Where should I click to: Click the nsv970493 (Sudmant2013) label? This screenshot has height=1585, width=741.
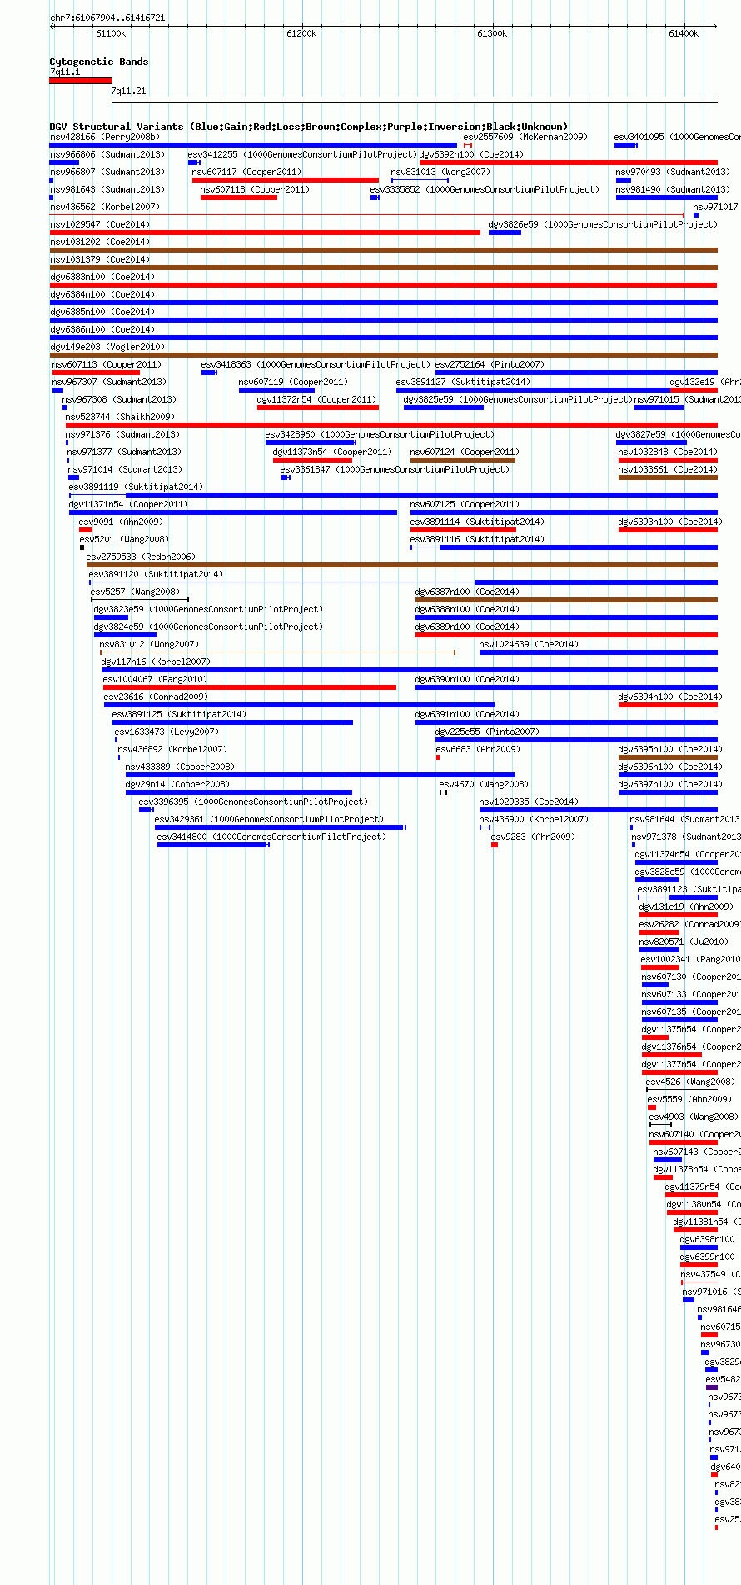673,172
